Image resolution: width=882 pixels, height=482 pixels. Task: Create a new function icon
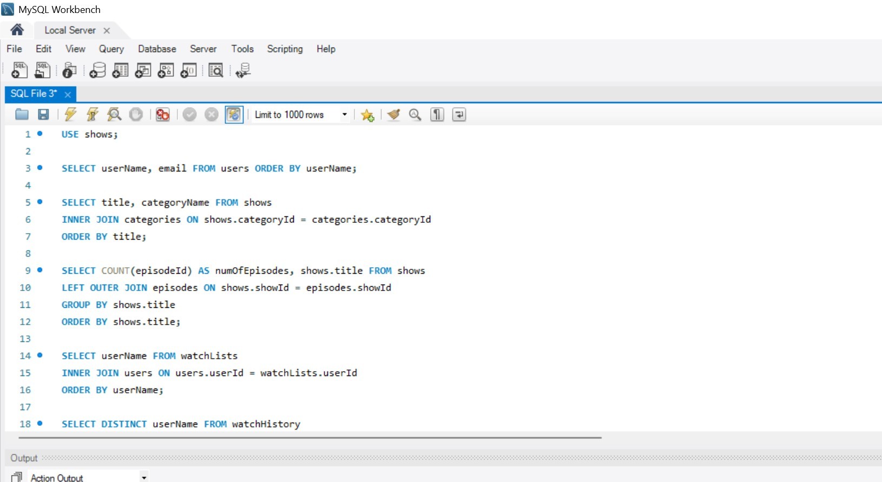[188, 70]
